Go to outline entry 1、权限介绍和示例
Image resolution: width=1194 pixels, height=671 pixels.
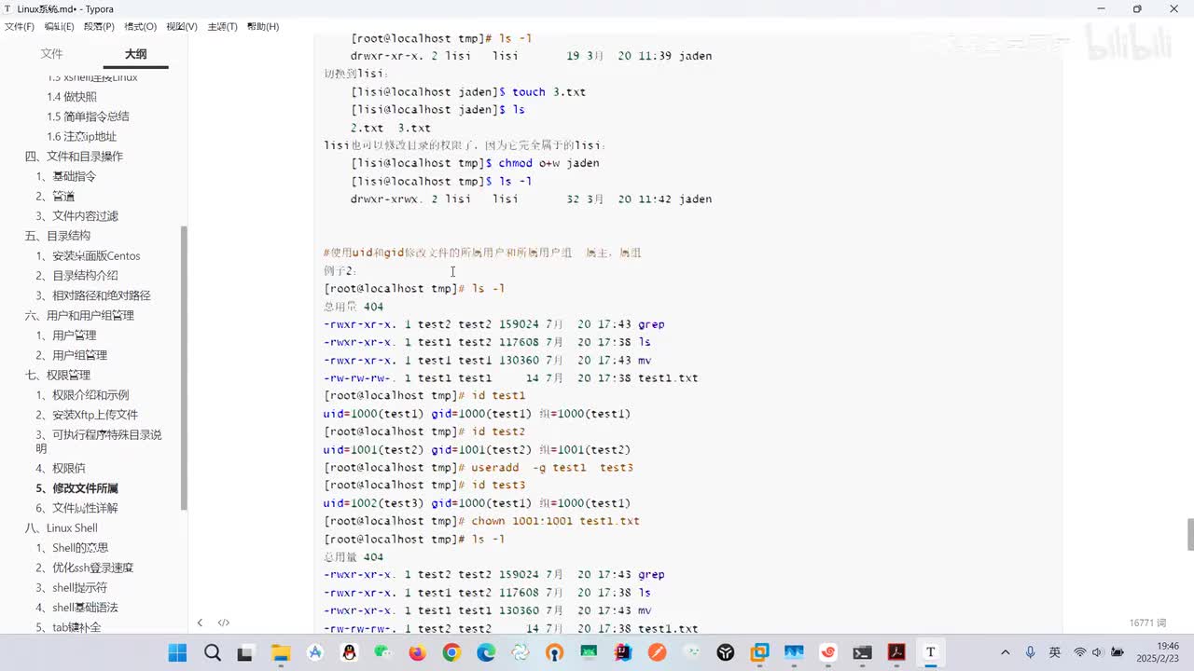point(83,395)
